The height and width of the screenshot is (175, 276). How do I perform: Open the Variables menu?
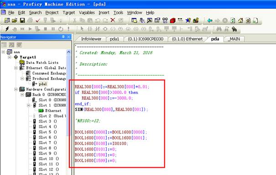click(x=87, y=13)
